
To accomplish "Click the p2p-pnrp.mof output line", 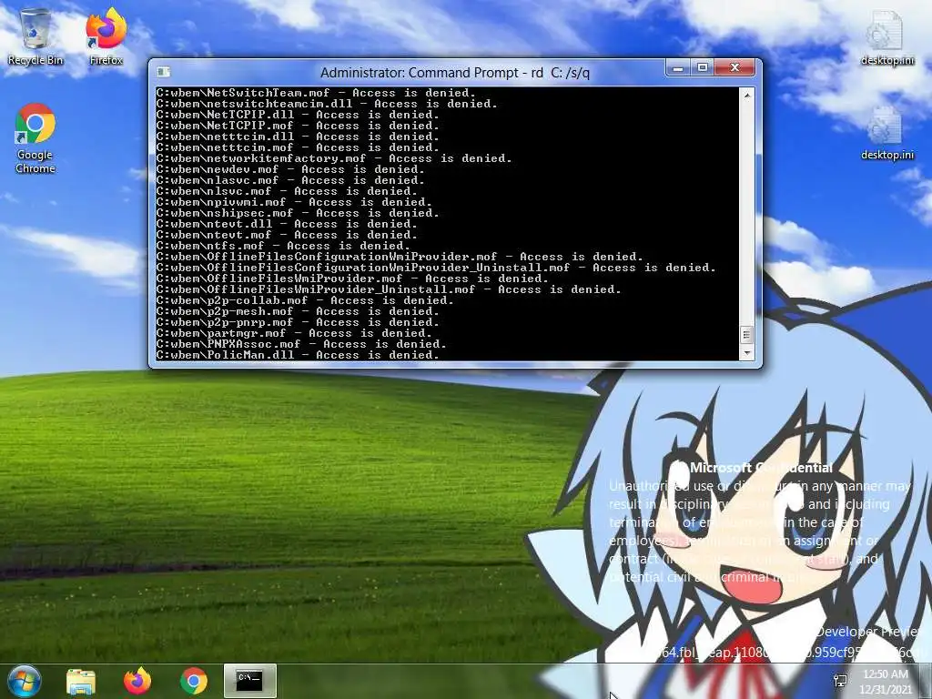I will [x=298, y=322].
